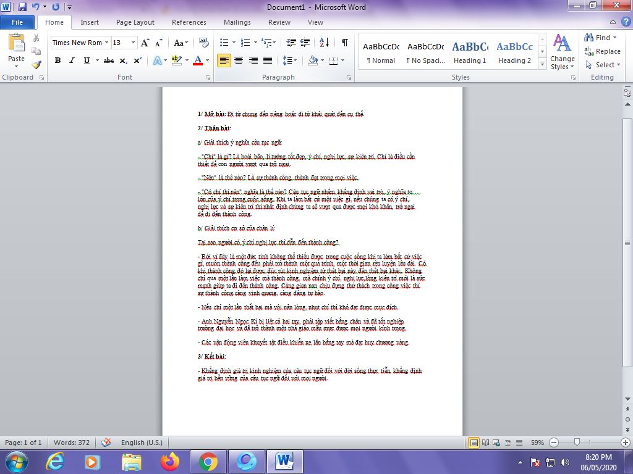The image size is (633, 474).
Task: Center the paragraph text
Action: coord(239,60)
